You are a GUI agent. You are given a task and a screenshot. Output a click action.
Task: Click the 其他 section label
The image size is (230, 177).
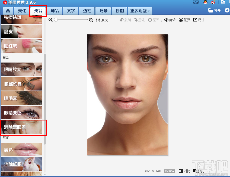coord(6,138)
